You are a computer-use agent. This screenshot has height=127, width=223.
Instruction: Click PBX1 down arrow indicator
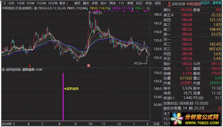[x=87, y=9]
